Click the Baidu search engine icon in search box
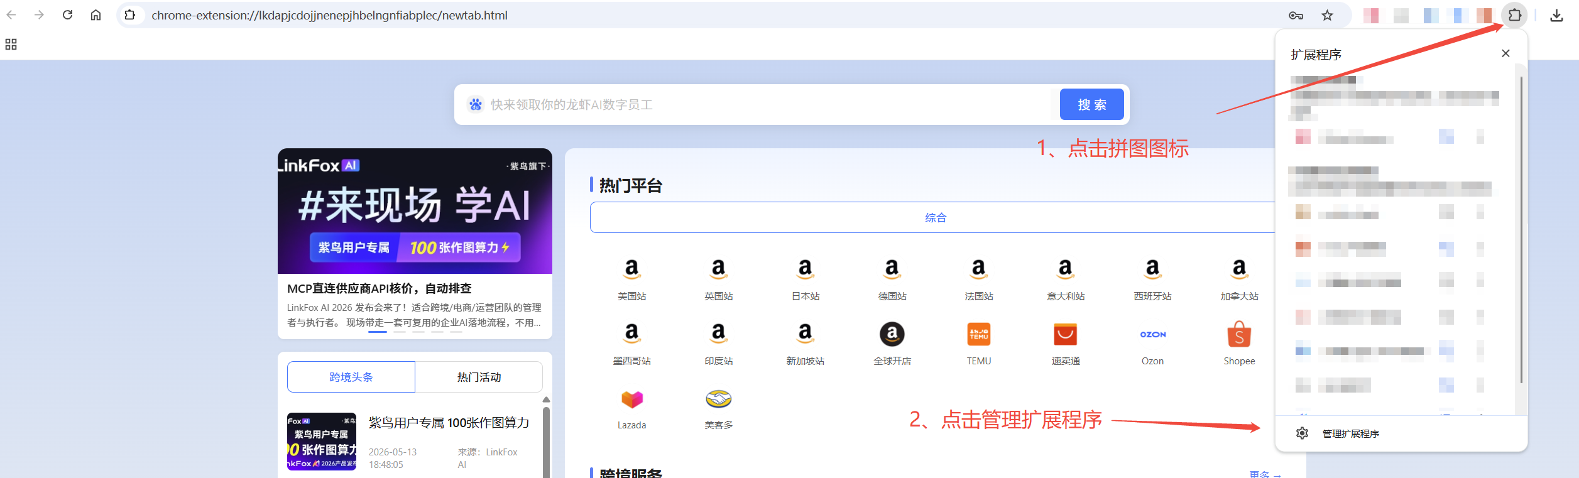 (476, 104)
